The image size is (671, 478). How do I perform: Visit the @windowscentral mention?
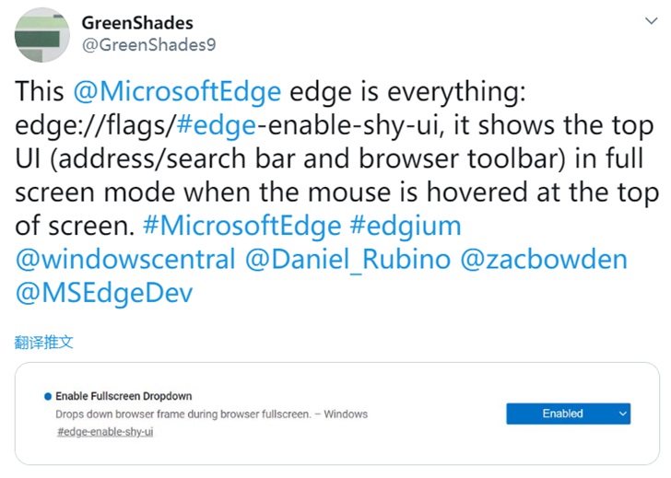[124, 261]
